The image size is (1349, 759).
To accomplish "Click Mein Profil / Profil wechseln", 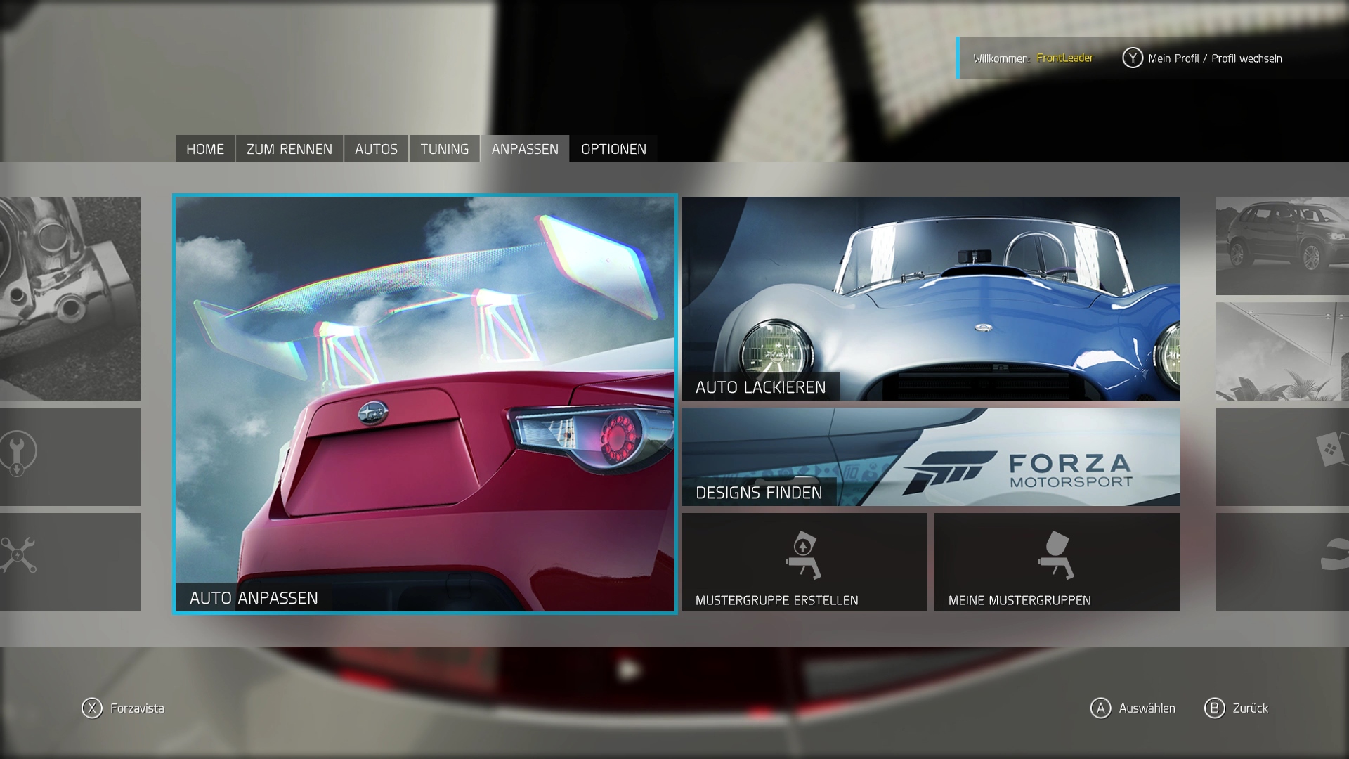I will [x=1214, y=58].
